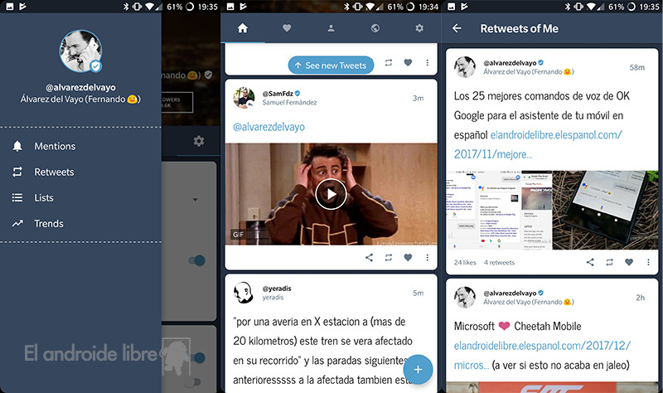Open link in Microsoft Cheetah Mobile tweet
Image resolution: width=663 pixels, height=393 pixels.
point(542,355)
